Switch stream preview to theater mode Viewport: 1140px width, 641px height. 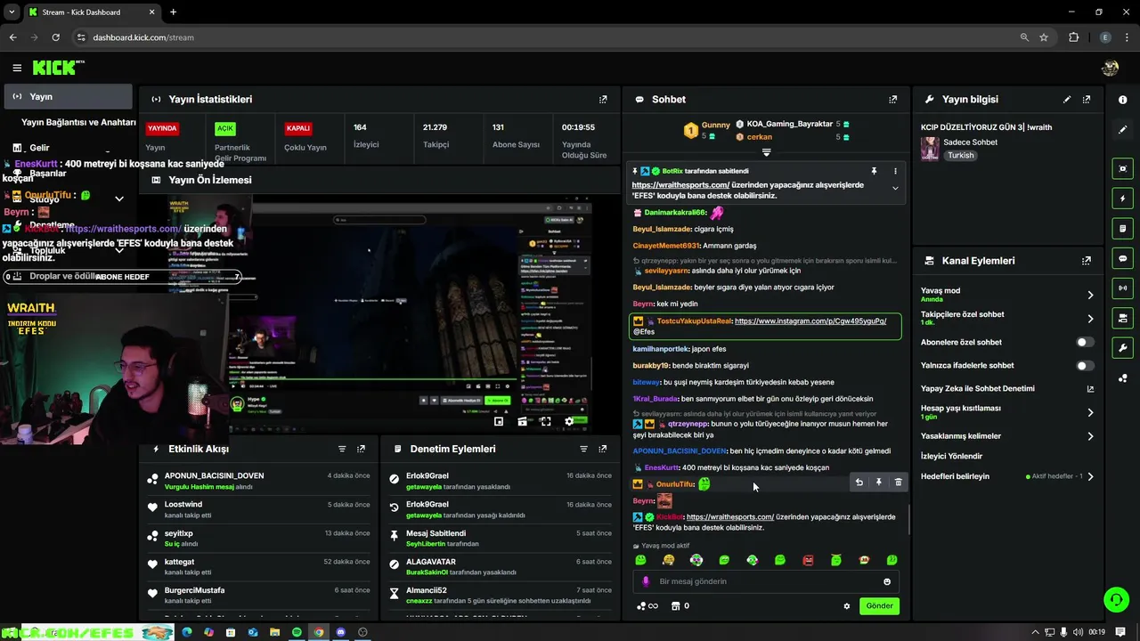[x=523, y=422]
